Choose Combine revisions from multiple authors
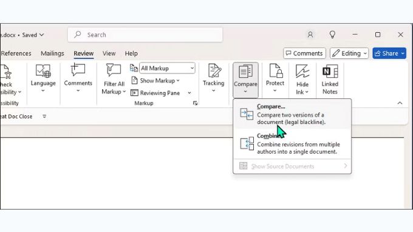413x232 pixels. tap(292, 144)
